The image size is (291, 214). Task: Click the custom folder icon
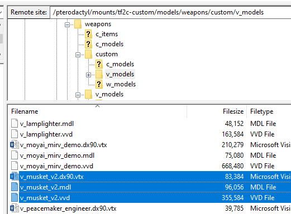[88, 54]
